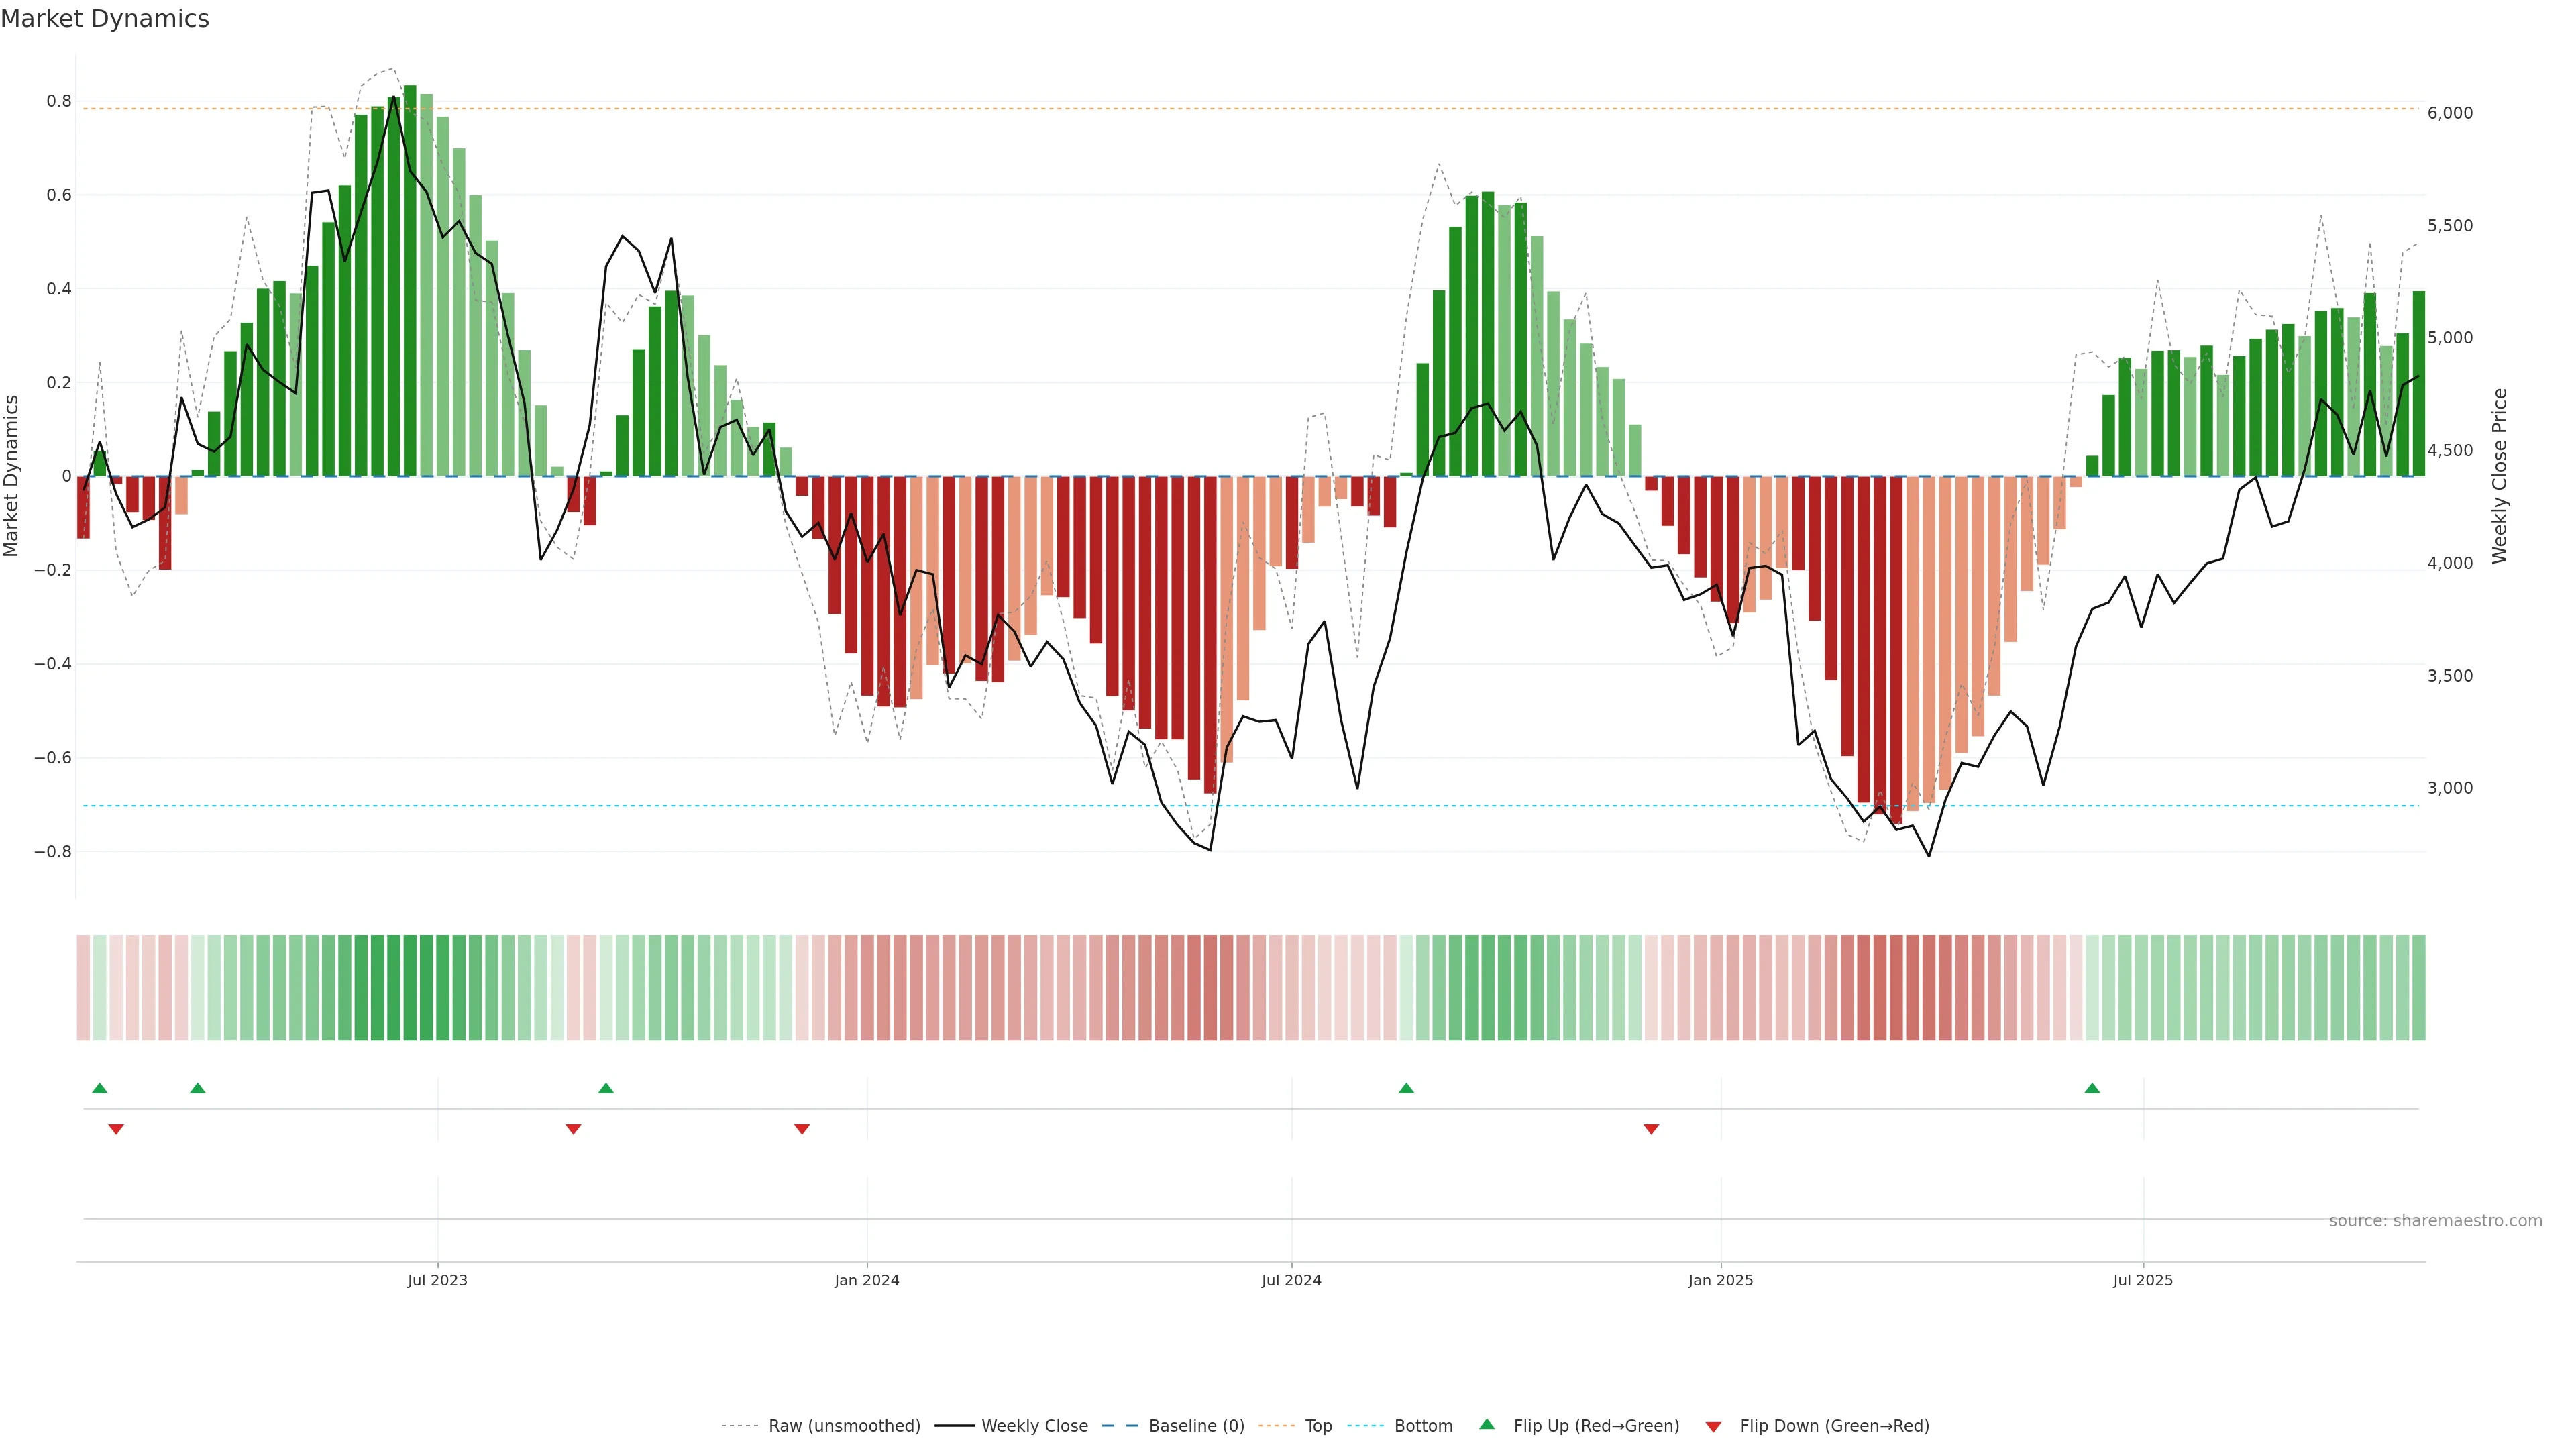Toggle the Baseline (0) legend entry

coord(1196,1426)
